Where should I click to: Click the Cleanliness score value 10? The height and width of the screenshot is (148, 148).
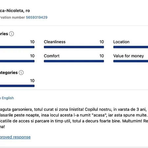[x=102, y=42]
